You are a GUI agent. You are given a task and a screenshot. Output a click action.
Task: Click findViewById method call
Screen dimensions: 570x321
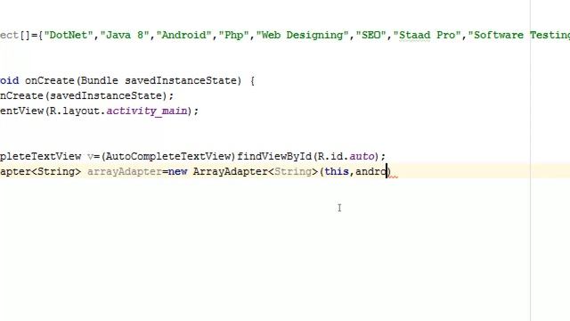coord(274,157)
